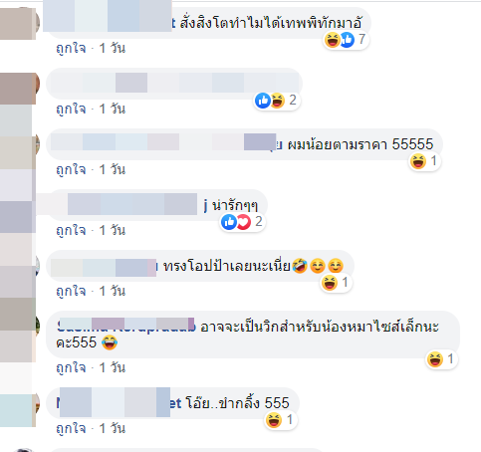This screenshot has height=452, width=481.
Task: Click haha reaction on the โอ๊ย..ขำกลิ้ง comment
Action: (x=281, y=420)
